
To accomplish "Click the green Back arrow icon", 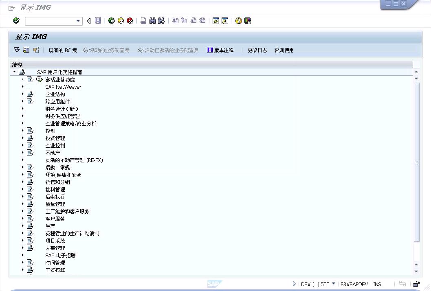I will pyautogui.click(x=111, y=21).
